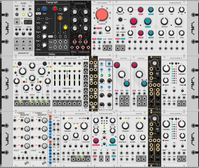Click the teal knob on second liquid filter
Viewport: 199px width, 168px height.
point(144,83)
